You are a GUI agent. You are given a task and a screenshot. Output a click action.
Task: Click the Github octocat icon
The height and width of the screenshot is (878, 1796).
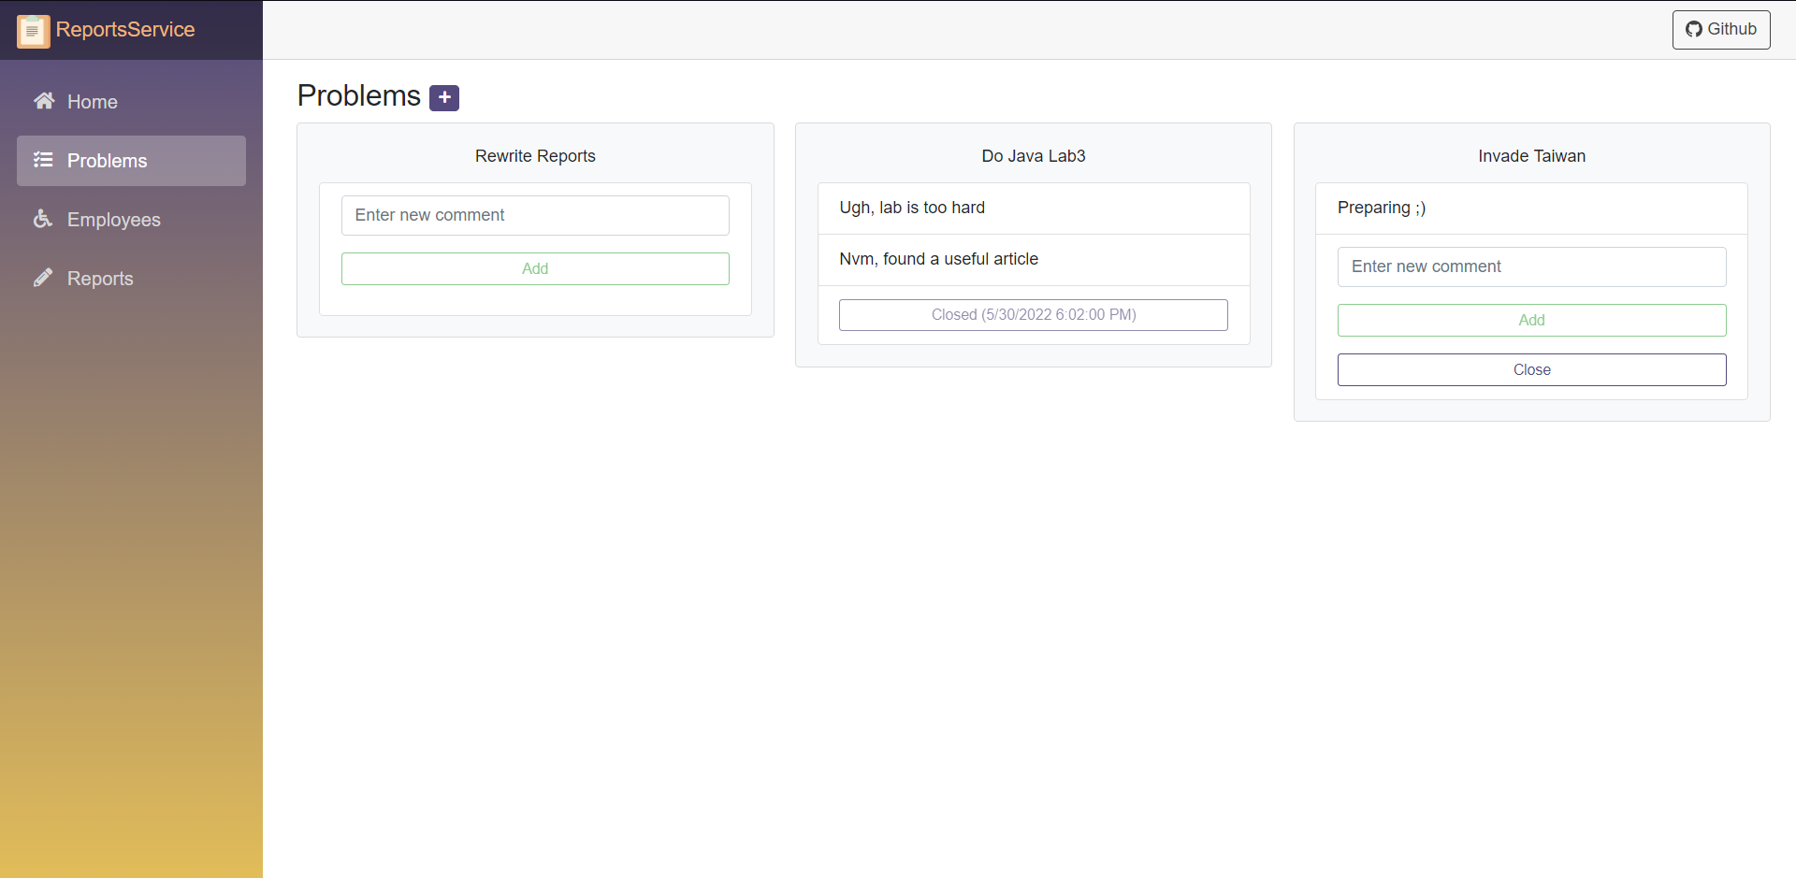[x=1694, y=30]
